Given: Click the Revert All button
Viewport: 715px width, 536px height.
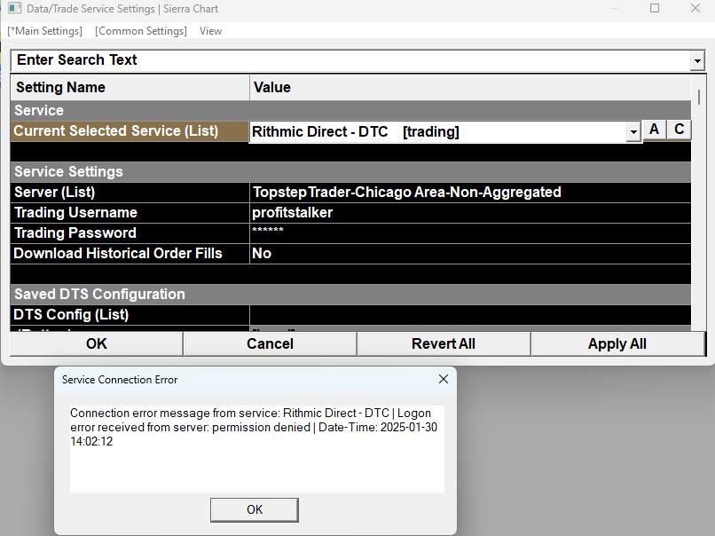Looking at the screenshot, I should (444, 344).
